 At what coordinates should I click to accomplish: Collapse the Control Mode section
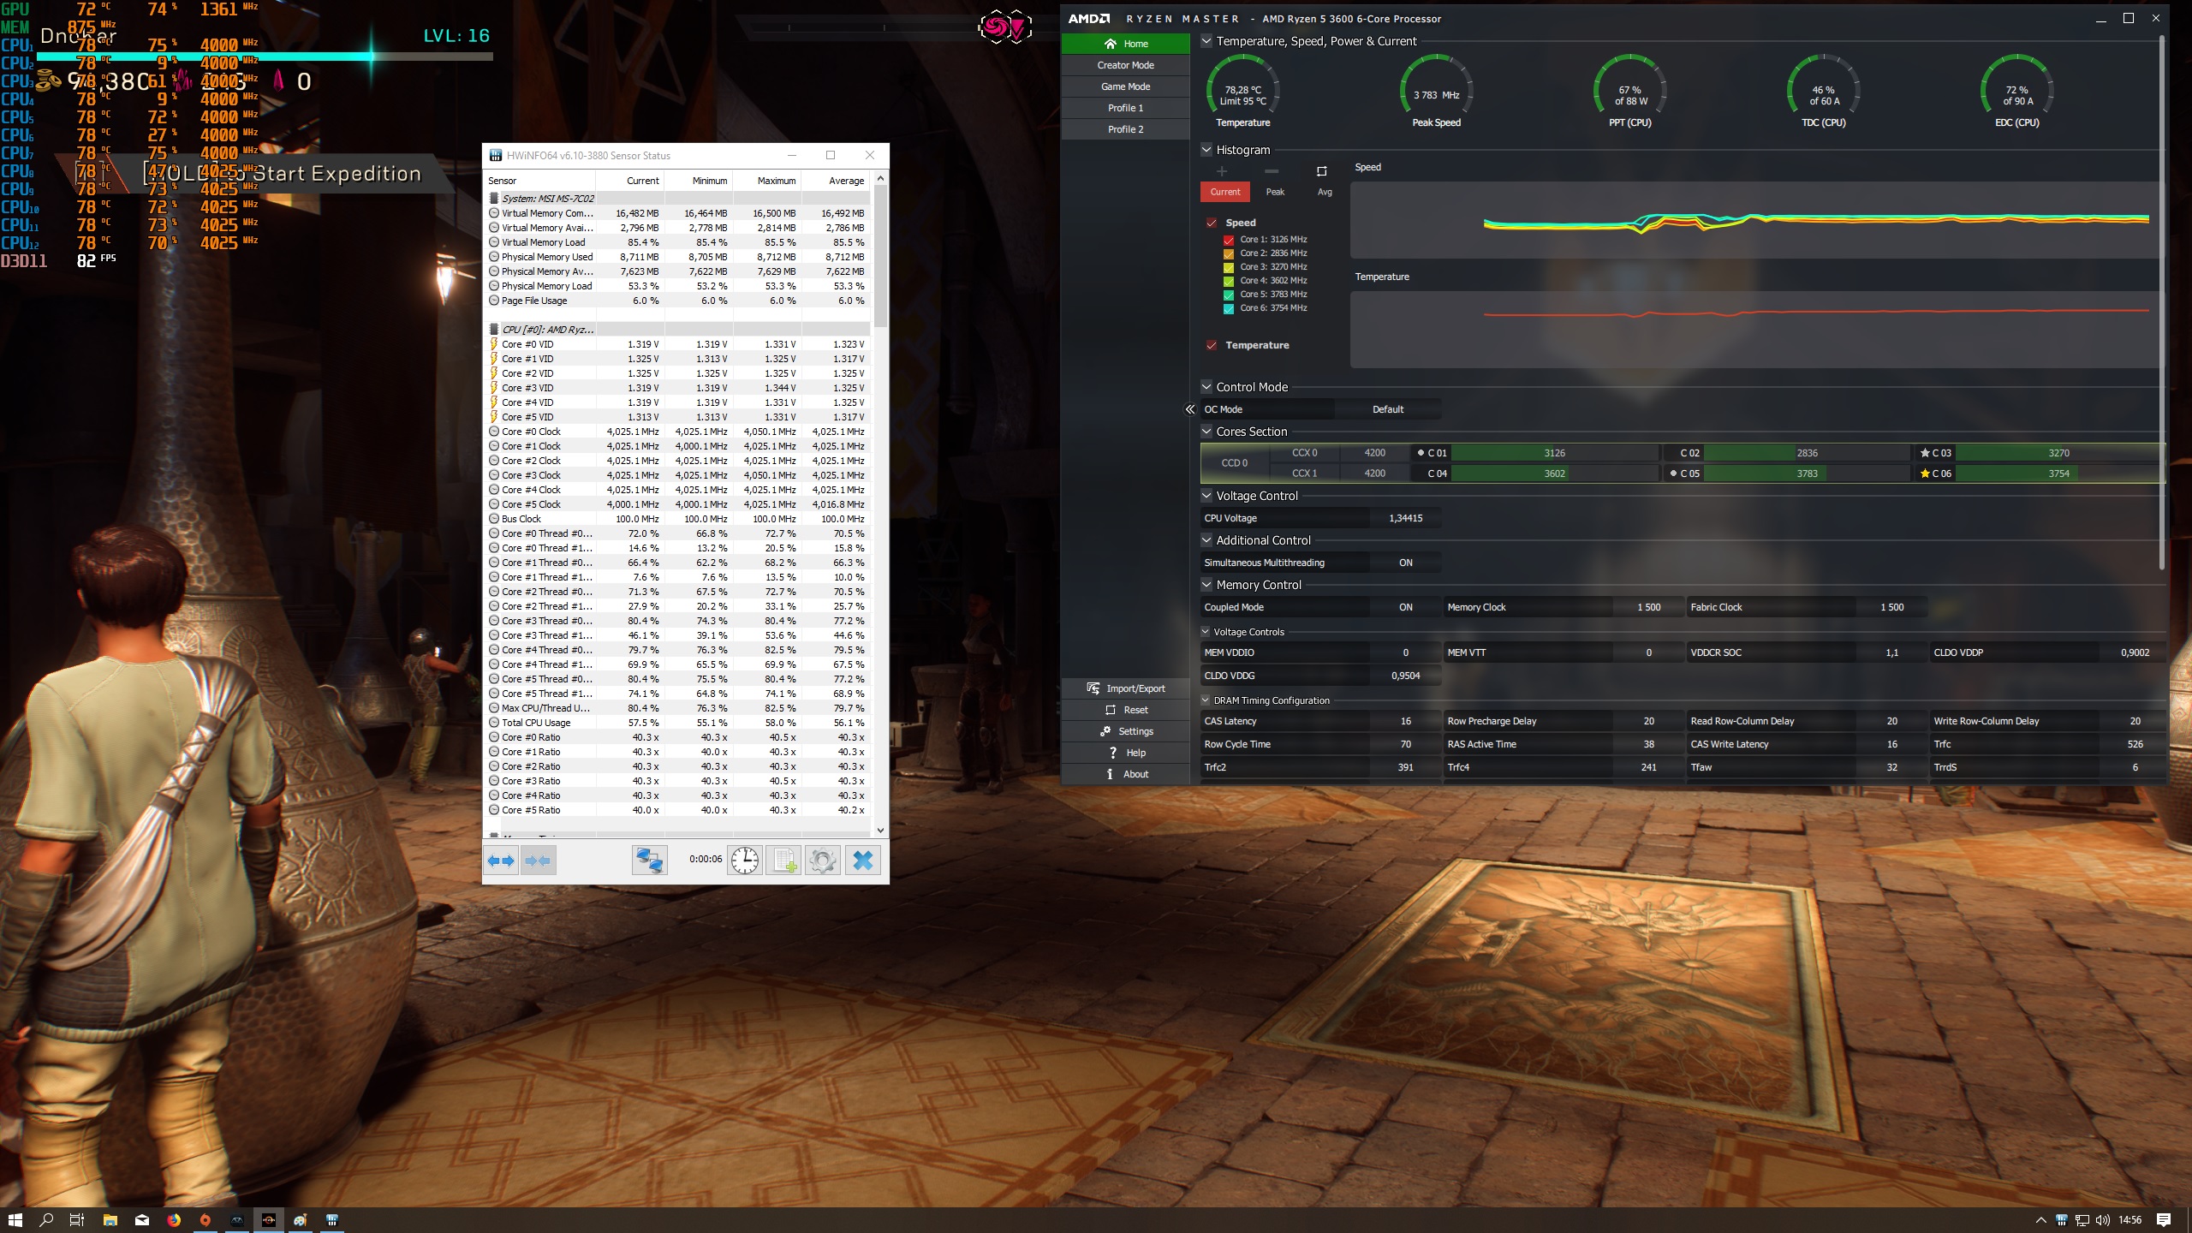1206,386
